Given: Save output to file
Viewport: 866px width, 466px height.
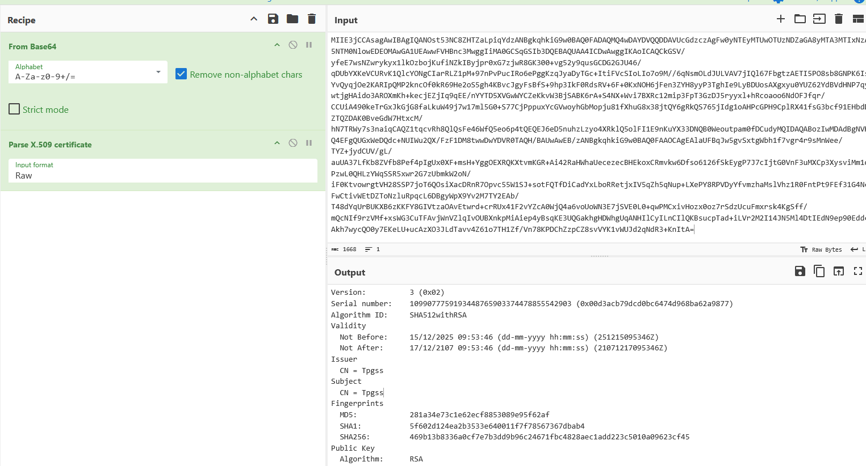Looking at the screenshot, I should [x=800, y=272].
